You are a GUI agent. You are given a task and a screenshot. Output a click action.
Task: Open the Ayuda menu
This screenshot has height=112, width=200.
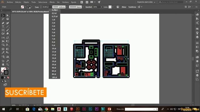74,2
